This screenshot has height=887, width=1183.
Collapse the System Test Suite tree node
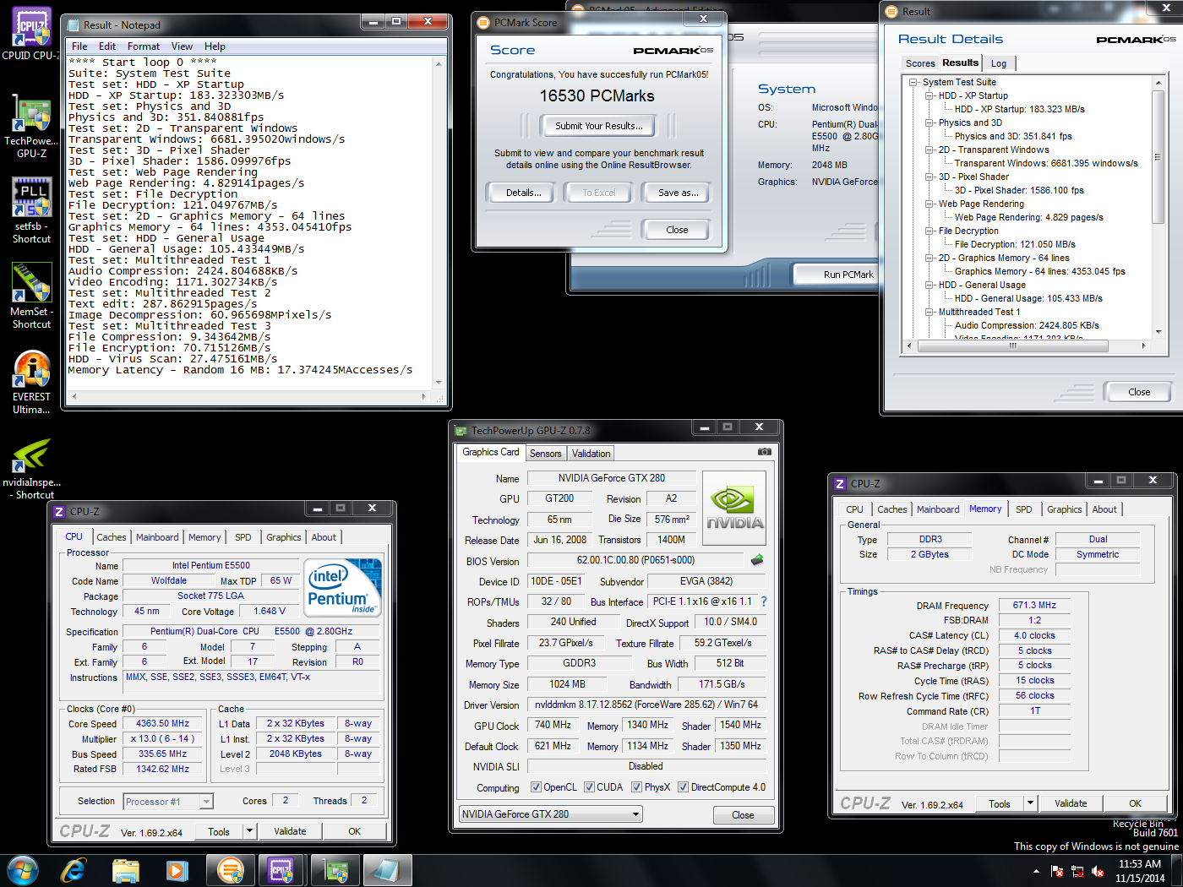tap(913, 82)
